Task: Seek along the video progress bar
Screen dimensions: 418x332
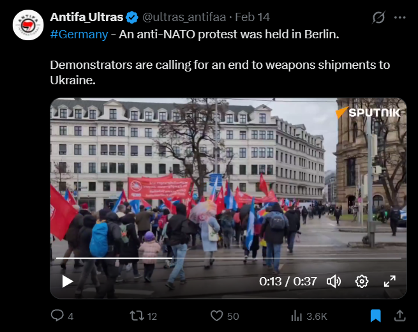Action: point(228,258)
